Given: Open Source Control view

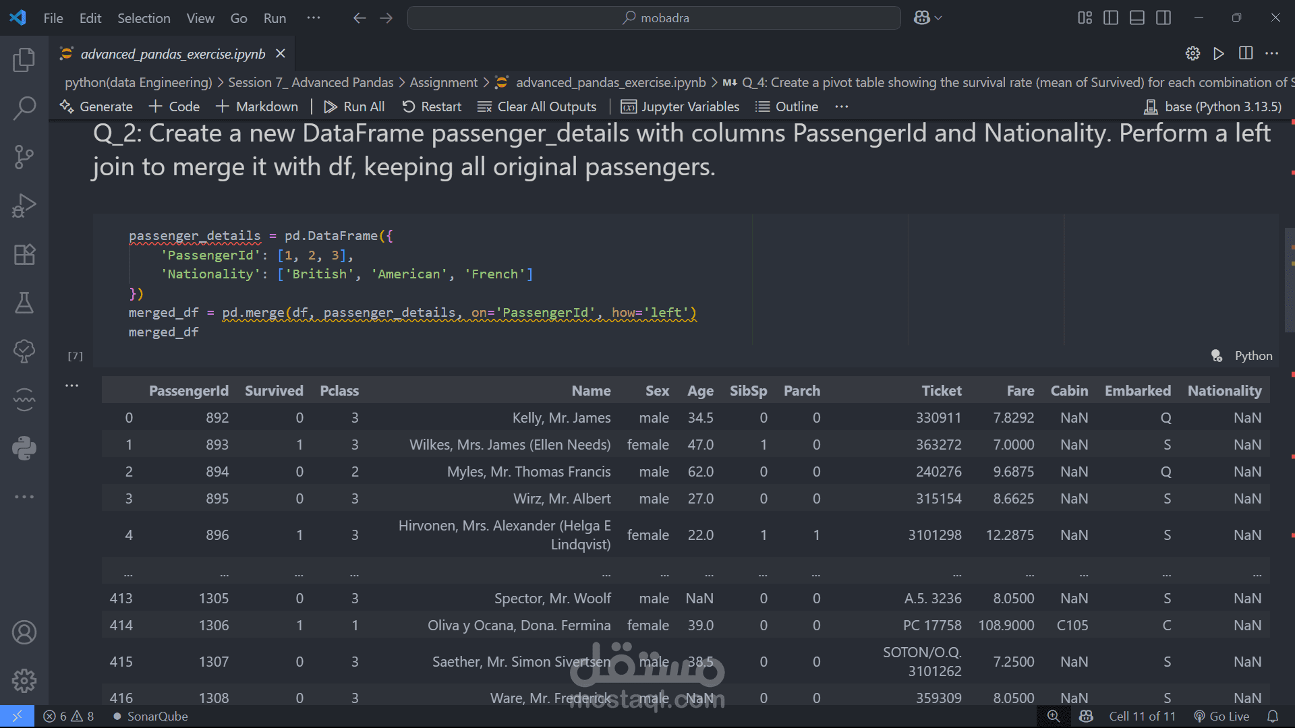Looking at the screenshot, I should click(x=24, y=157).
